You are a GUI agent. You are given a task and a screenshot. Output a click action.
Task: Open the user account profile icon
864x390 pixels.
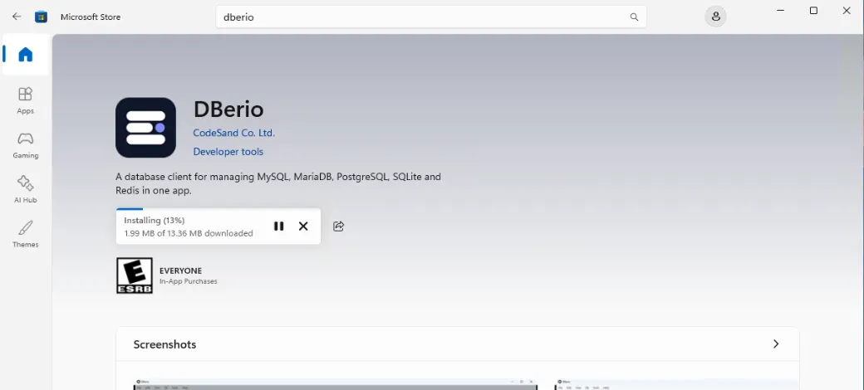715,17
